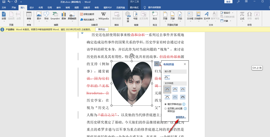Viewport: 270px width, 137px height.
Task: Click the CH input method indicator
Action: point(257,68)
